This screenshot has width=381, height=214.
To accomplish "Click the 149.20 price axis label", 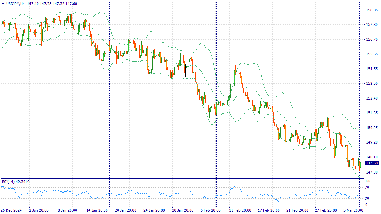I will click(x=372, y=142).
